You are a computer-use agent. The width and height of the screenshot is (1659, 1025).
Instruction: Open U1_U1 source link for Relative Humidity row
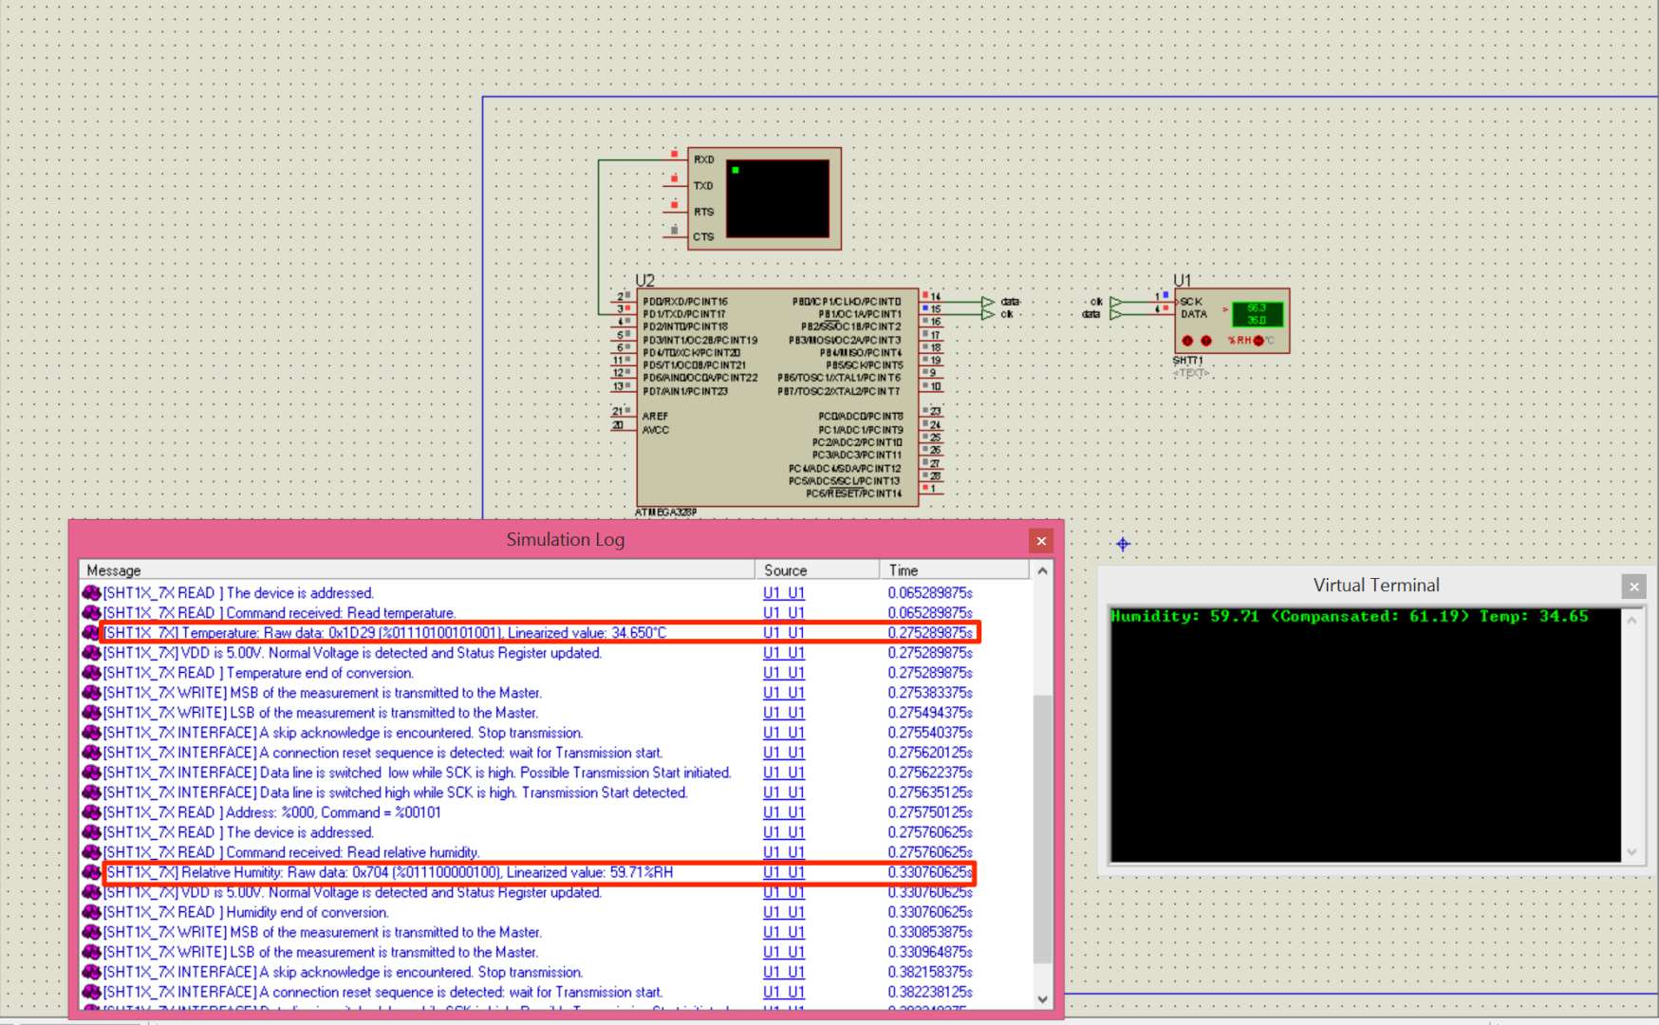[783, 872]
